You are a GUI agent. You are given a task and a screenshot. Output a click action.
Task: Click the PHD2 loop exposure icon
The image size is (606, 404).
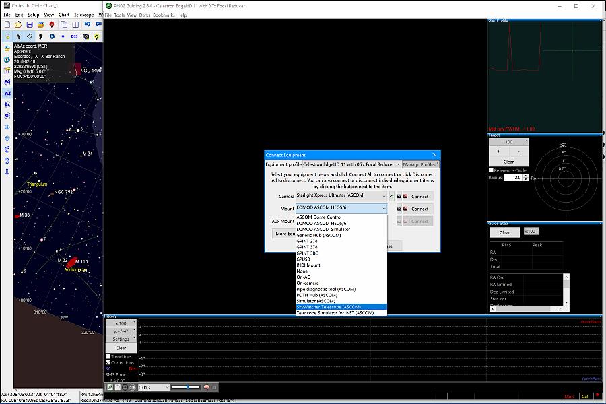pos(117,387)
